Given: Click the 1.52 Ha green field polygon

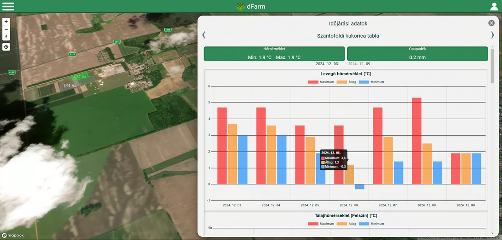Looking at the screenshot, I should 81,77.
